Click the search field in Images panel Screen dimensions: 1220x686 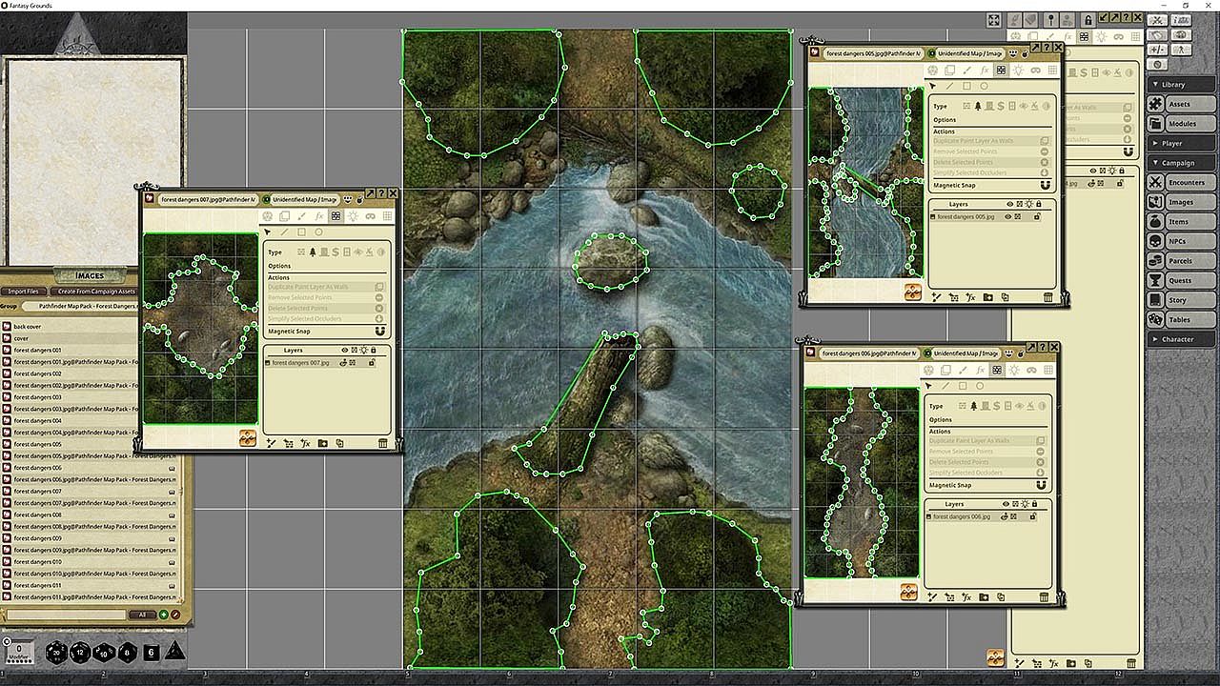click(67, 615)
